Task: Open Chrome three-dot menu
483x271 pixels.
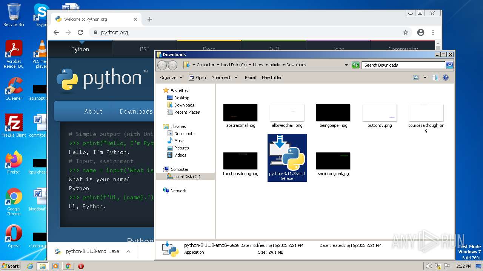Action: pos(433,32)
